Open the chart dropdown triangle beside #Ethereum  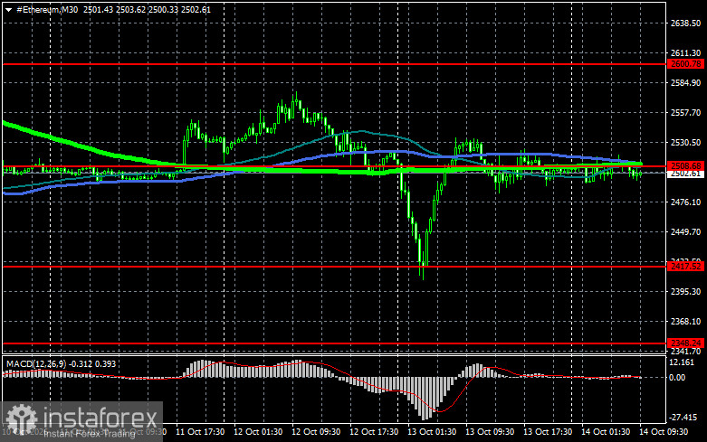(x=8, y=10)
